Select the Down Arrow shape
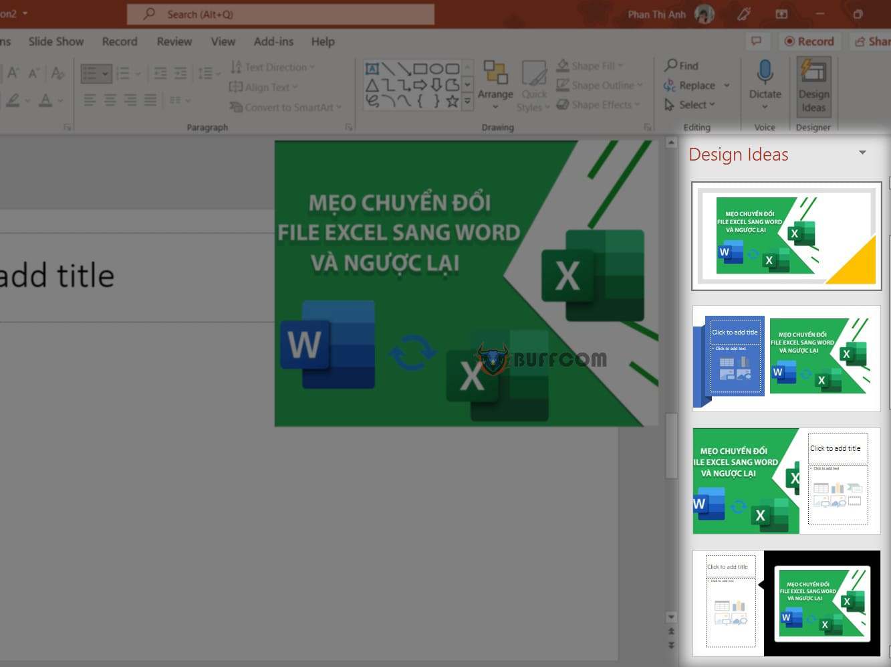 tap(436, 85)
